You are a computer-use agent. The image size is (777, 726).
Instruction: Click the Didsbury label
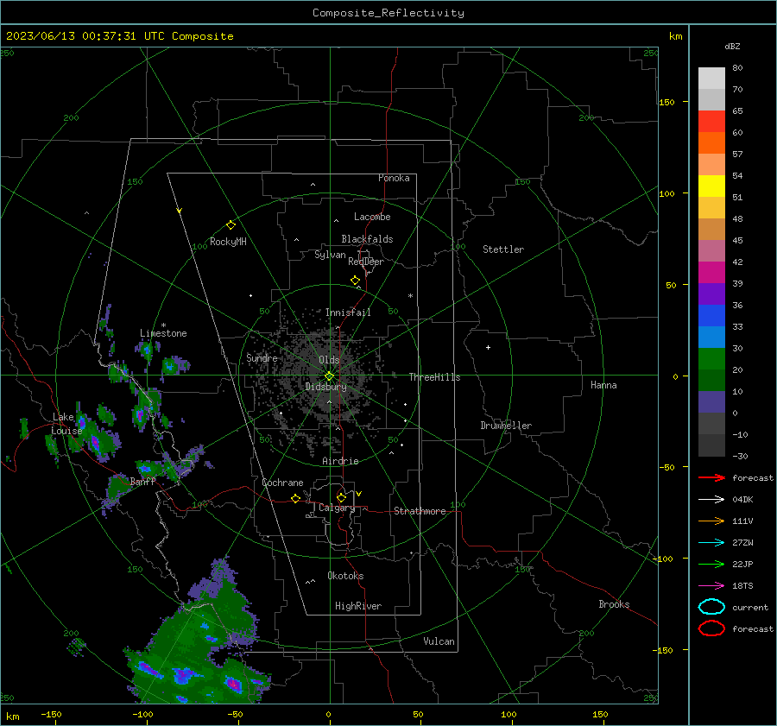click(326, 387)
